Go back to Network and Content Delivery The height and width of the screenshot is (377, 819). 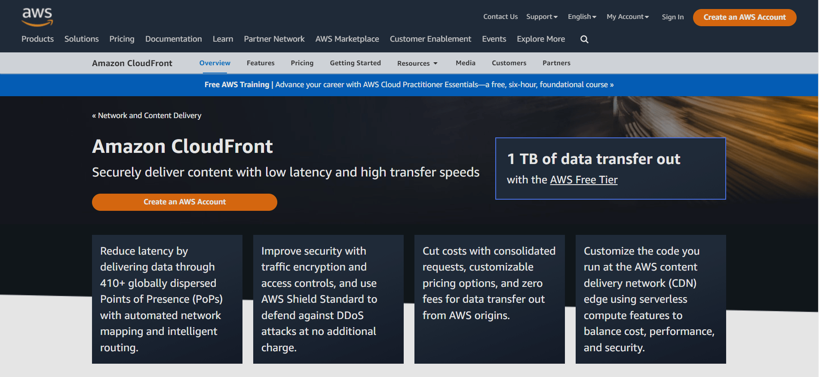(147, 116)
